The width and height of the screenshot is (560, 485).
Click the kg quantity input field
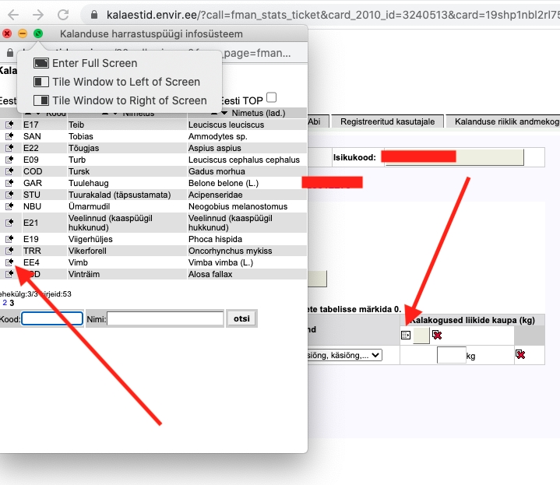point(452,355)
